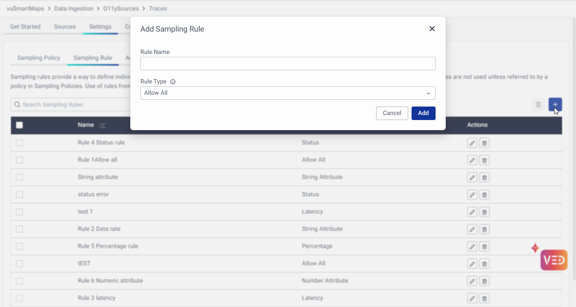Click trash icon for status error rule
The width and height of the screenshot is (576, 307).
tap(484, 195)
